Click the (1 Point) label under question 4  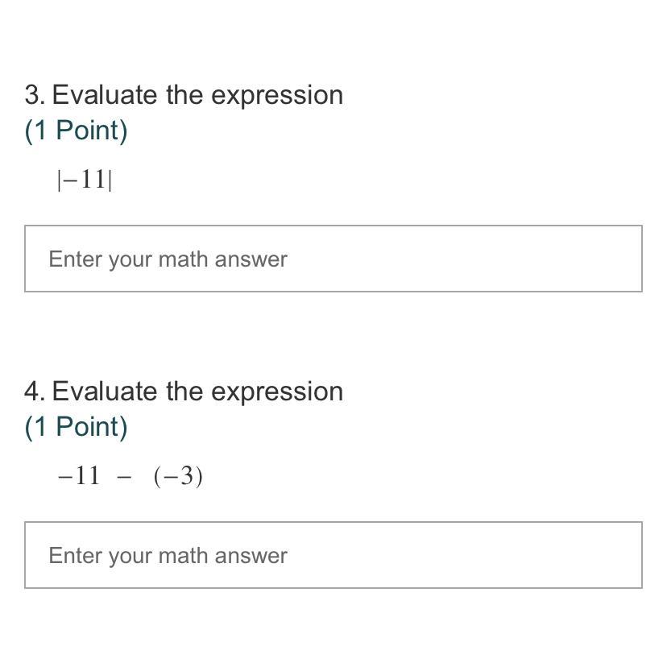pos(77,427)
